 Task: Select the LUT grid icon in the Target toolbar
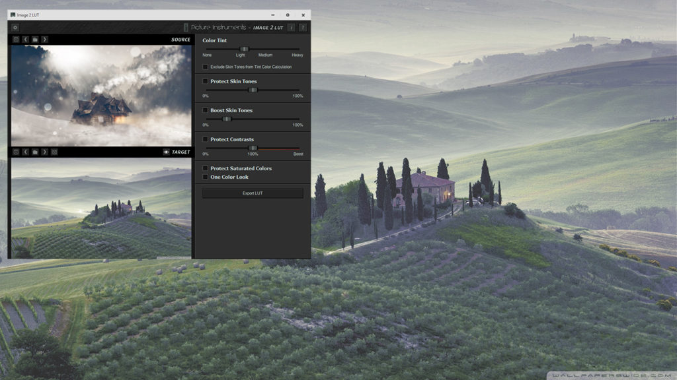(x=54, y=152)
